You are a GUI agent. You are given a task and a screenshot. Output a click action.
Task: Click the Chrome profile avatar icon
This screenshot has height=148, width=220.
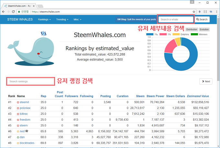(192, 2)
